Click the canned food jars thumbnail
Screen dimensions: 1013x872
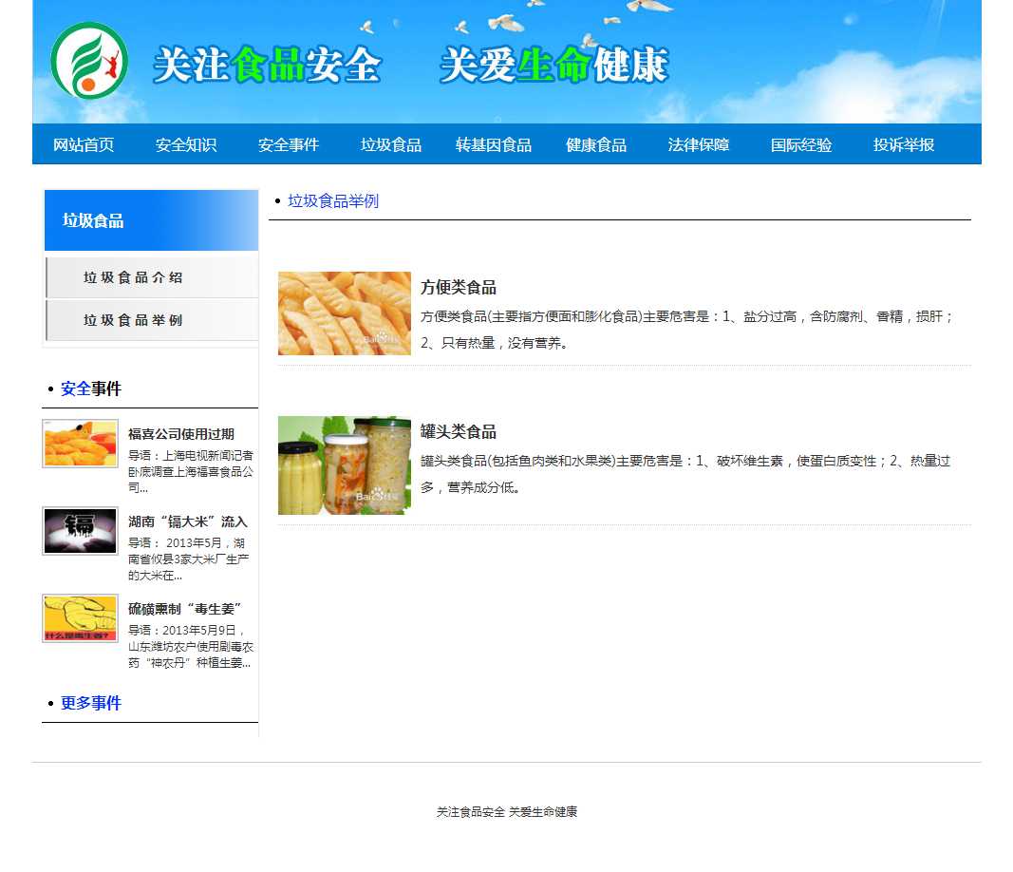(x=344, y=465)
